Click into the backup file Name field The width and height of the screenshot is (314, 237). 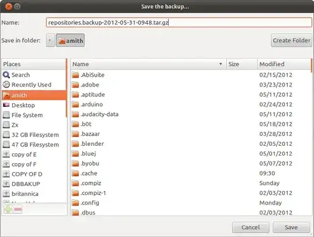(179, 23)
